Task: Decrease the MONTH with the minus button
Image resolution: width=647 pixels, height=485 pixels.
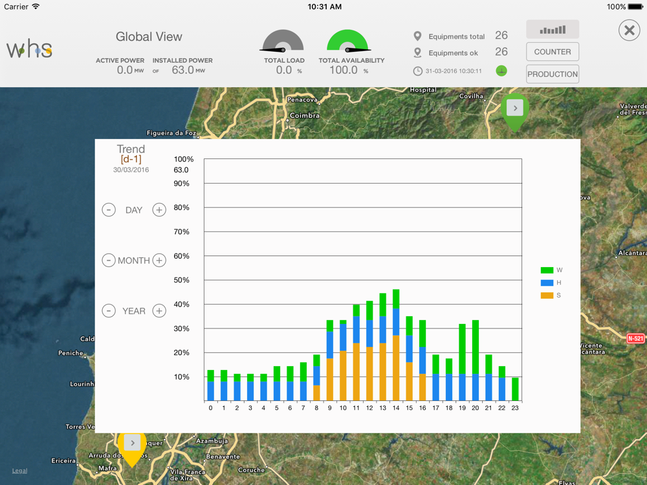Action: (109, 260)
